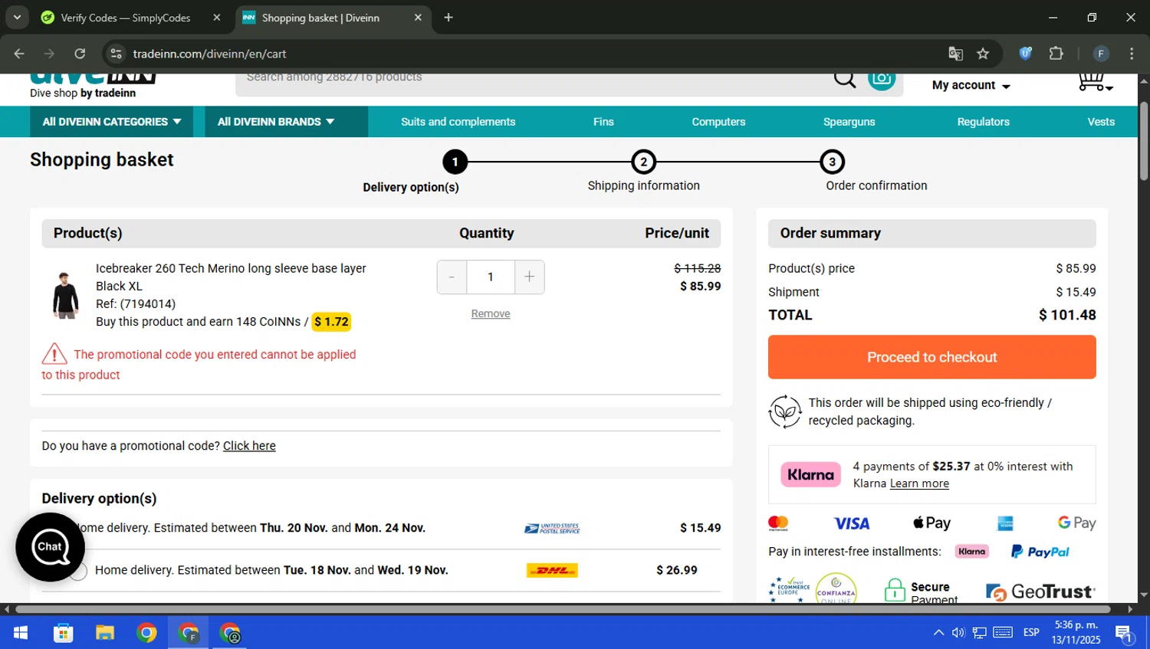The height and width of the screenshot is (649, 1150).
Task: Open Computers category menu
Action: (x=718, y=122)
